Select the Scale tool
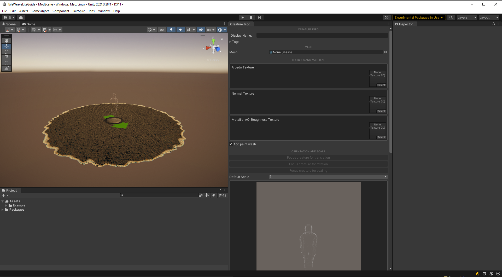 7,57
